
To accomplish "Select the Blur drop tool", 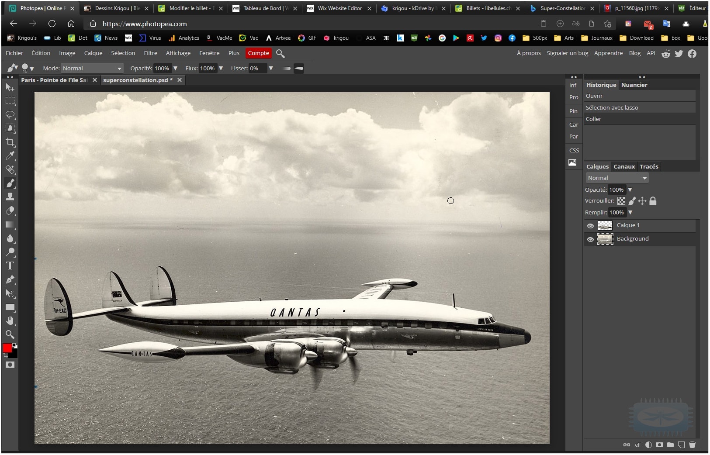I will coord(10,238).
